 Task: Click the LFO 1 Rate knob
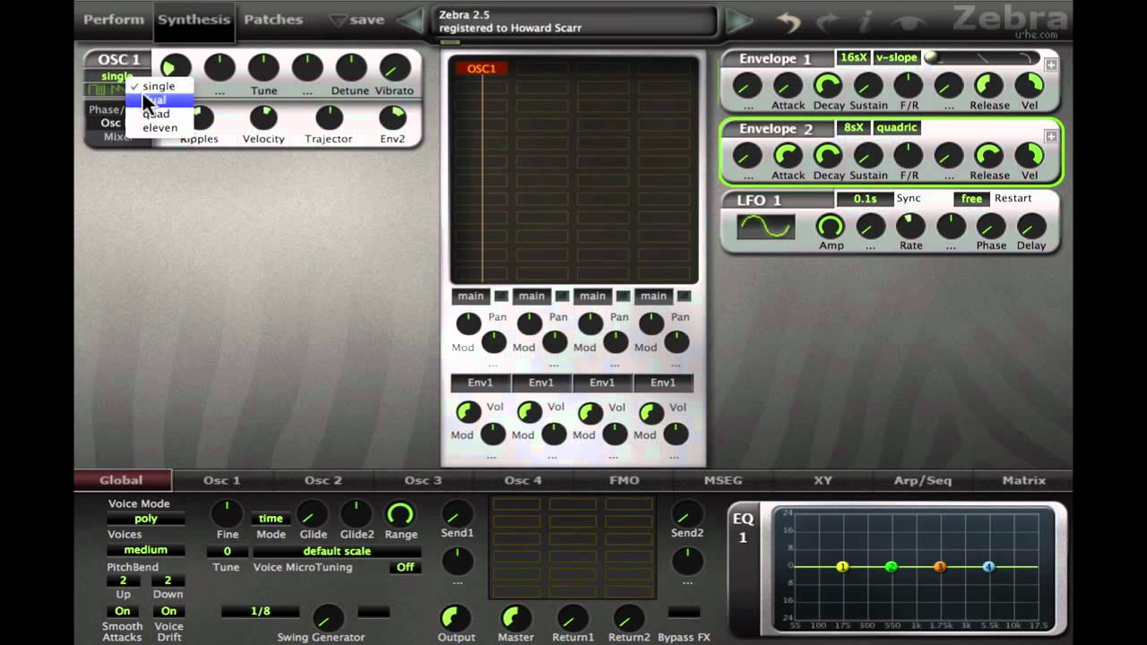coord(911,226)
